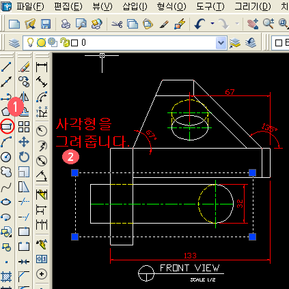Select the Stretch modify tool
The height and width of the screenshot is (289, 289).
coord(24,187)
